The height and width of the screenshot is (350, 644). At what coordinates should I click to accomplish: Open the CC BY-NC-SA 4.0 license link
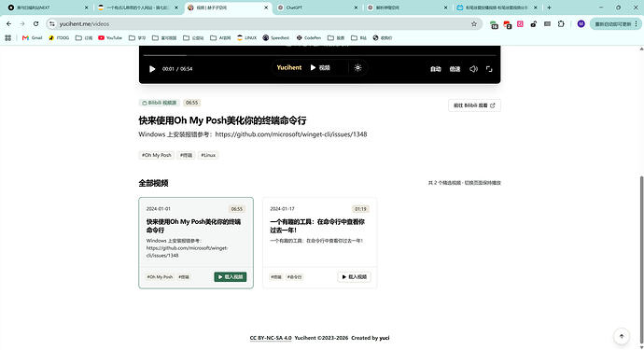[271, 338]
